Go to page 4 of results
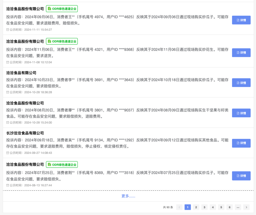The height and width of the screenshot is (215, 256). coord(213,207)
